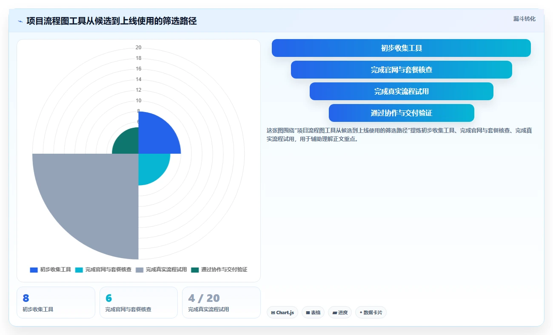The image size is (553, 335).
Task: Toggle 完成真实流程试用 legend entry
Action: click(x=161, y=270)
